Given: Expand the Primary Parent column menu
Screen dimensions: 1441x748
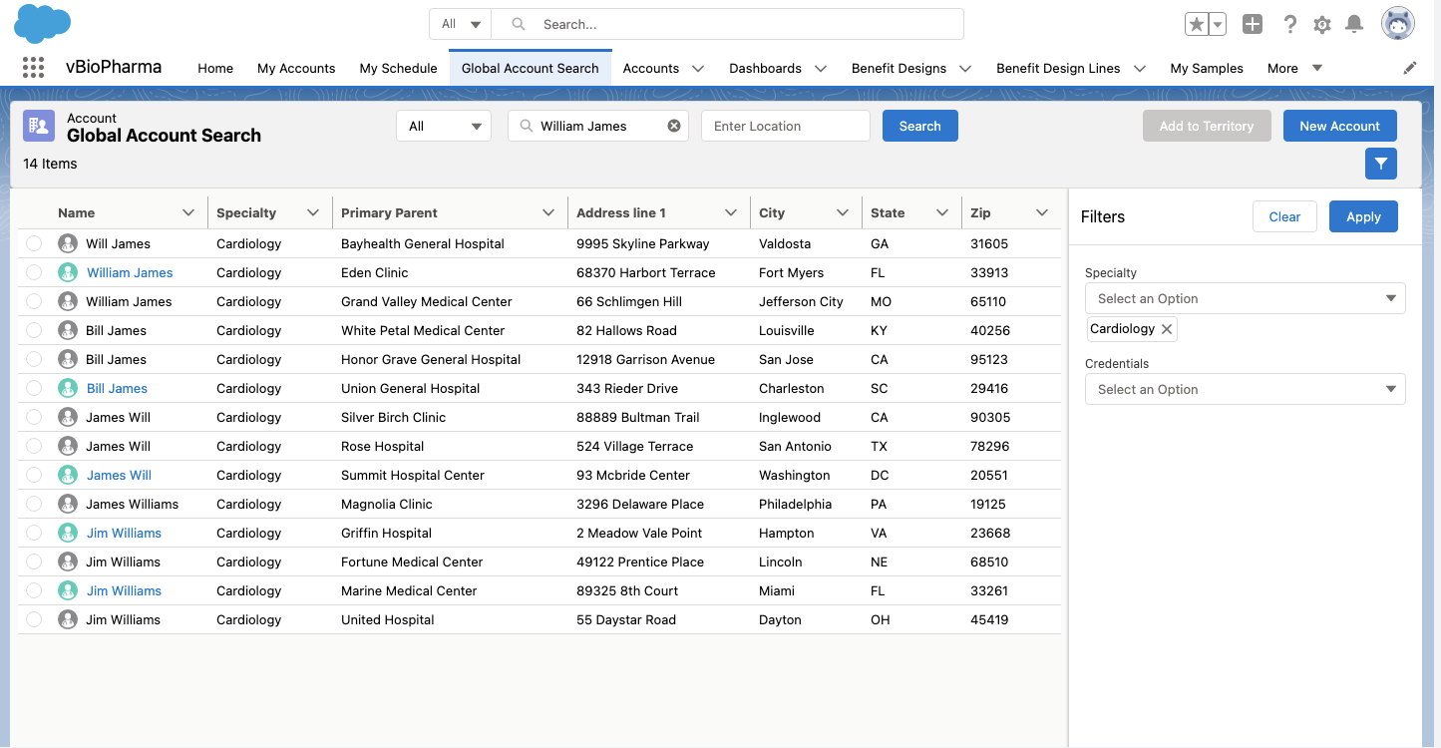Looking at the screenshot, I should [547, 212].
